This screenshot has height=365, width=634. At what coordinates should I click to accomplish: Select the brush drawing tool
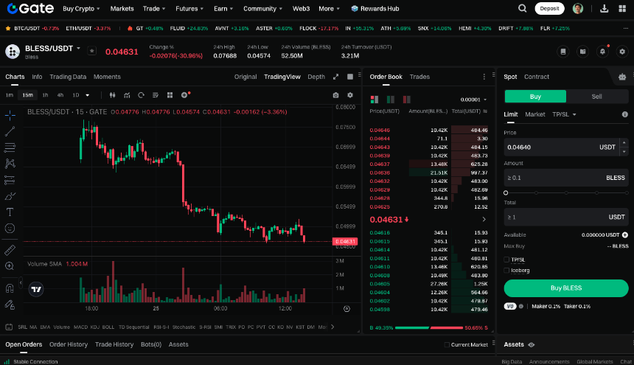pyautogui.click(x=10, y=196)
